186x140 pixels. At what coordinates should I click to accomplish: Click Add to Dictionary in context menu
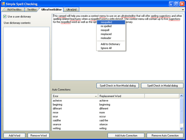pyautogui.click(x=111, y=44)
